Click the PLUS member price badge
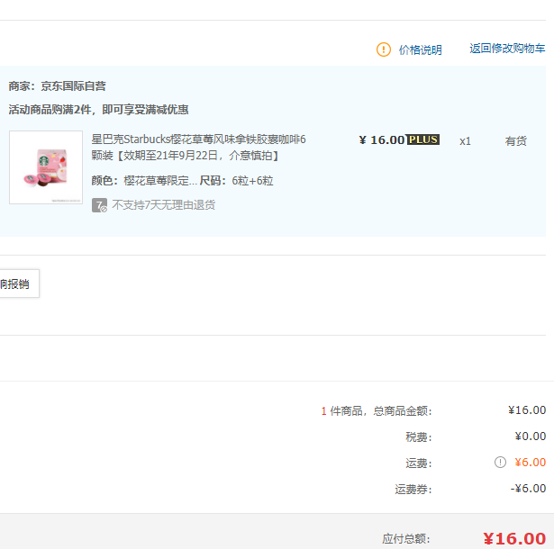554x549 pixels. [x=422, y=139]
